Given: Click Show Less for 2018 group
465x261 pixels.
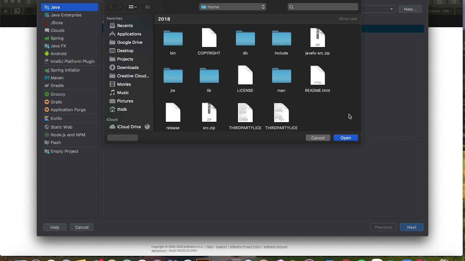Looking at the screenshot, I should 348,19.
